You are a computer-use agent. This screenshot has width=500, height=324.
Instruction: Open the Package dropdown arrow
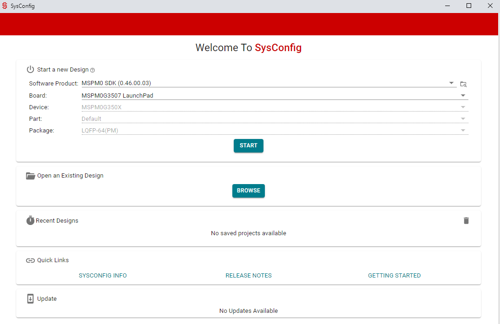[x=463, y=130]
